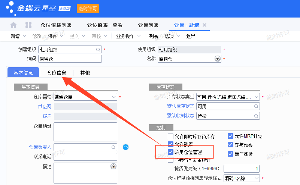Viewport: 300px width, 185px height.
Task: Search icon in 默认收料状态 field
Action: coord(256,116)
